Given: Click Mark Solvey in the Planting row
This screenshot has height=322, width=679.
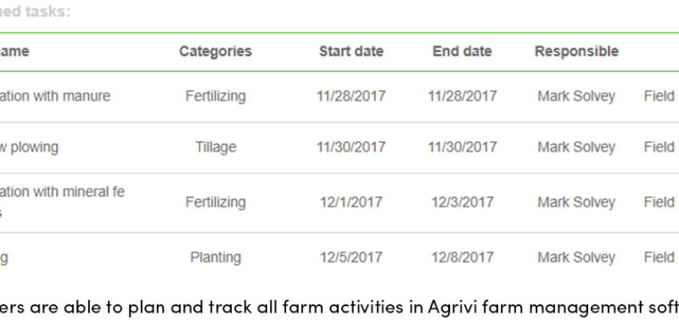Looking at the screenshot, I should click(576, 258).
